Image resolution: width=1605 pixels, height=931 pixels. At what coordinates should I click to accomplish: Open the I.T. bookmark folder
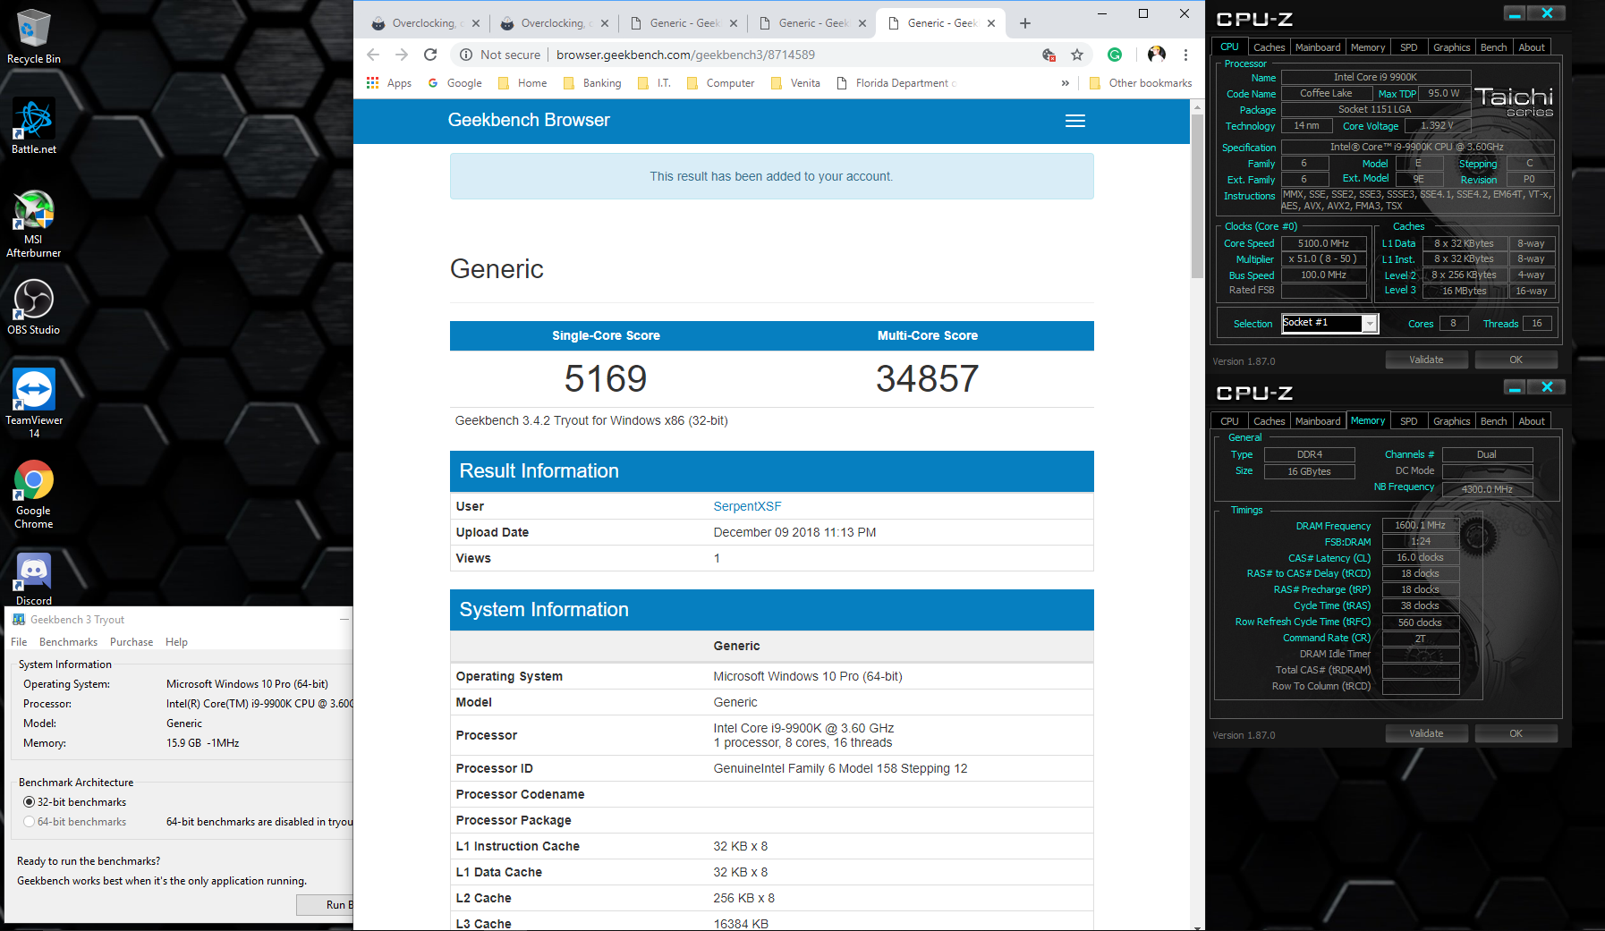(x=654, y=83)
